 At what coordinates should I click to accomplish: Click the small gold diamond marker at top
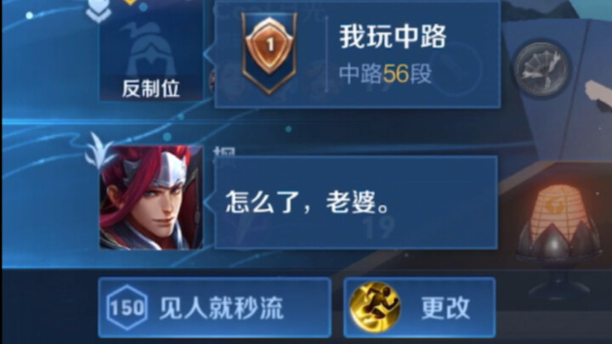tap(130, 3)
